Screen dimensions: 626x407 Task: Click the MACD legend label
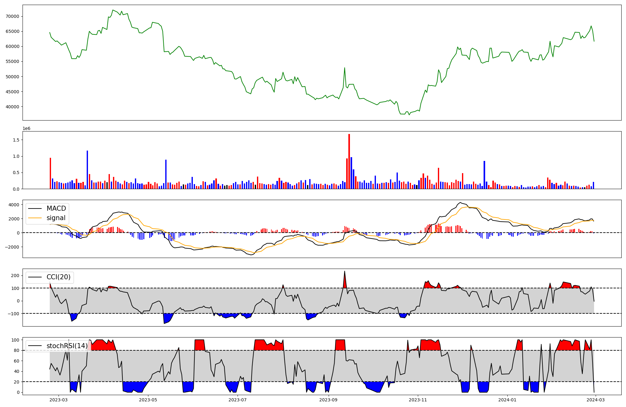pos(56,209)
